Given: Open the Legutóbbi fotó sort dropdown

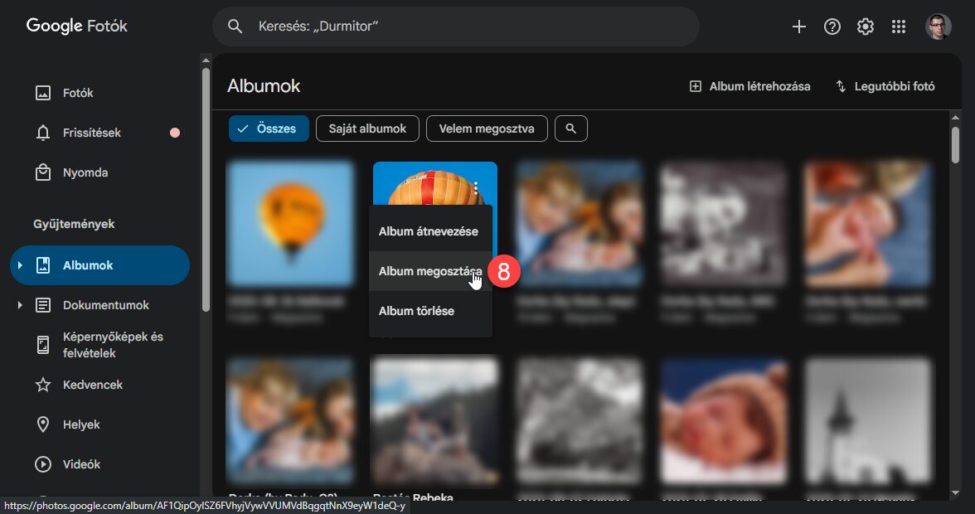Looking at the screenshot, I should (885, 86).
